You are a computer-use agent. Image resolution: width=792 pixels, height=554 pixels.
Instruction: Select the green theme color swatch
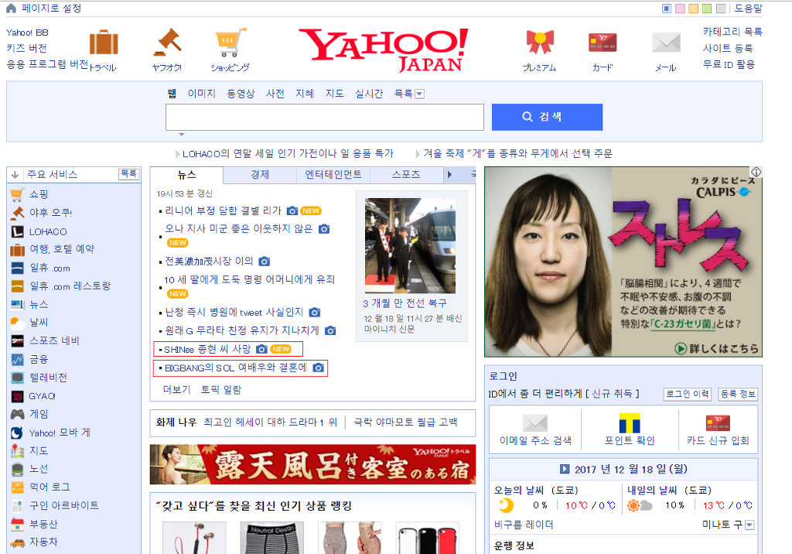point(707,9)
